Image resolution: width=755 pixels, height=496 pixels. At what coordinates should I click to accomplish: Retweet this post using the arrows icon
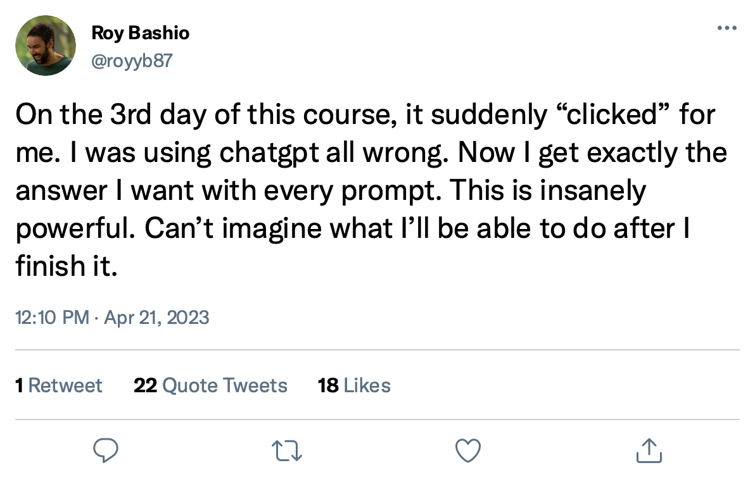(x=287, y=451)
